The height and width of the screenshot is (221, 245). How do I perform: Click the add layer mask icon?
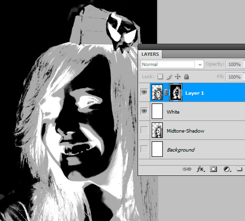[213, 169]
